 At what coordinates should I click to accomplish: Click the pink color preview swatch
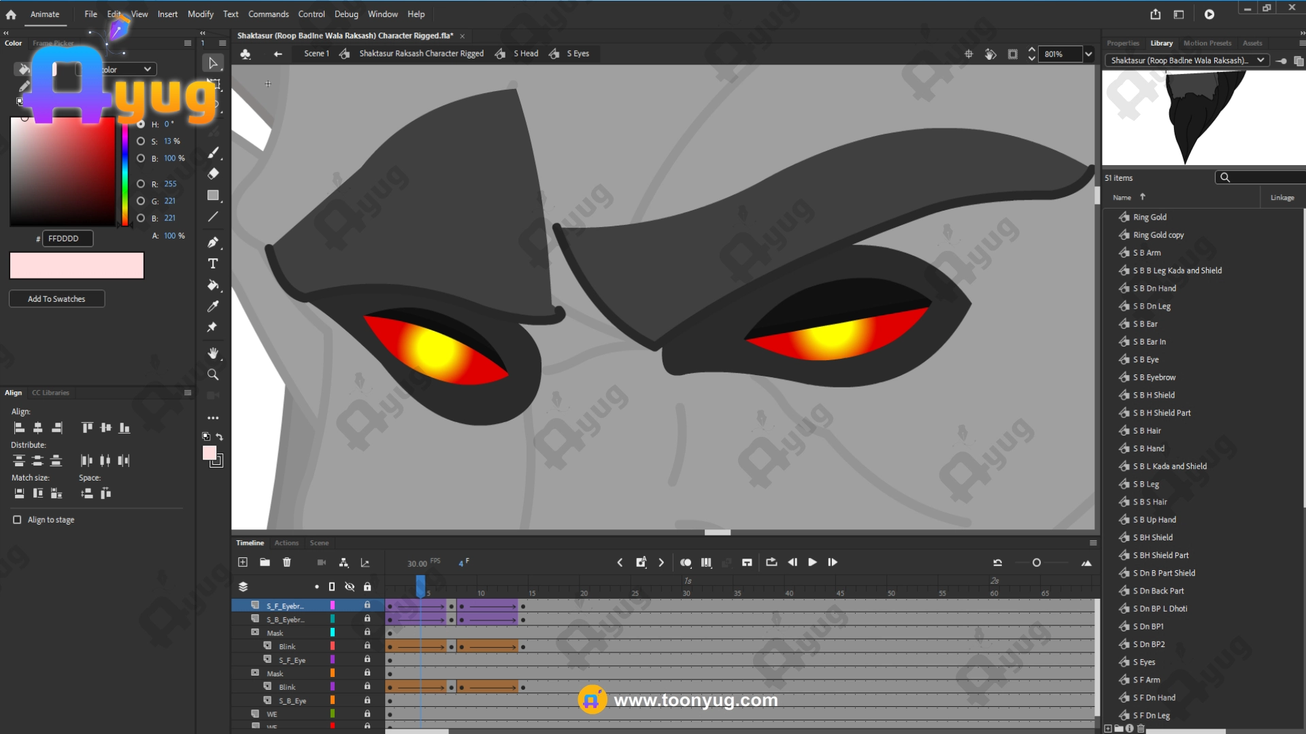coord(77,266)
